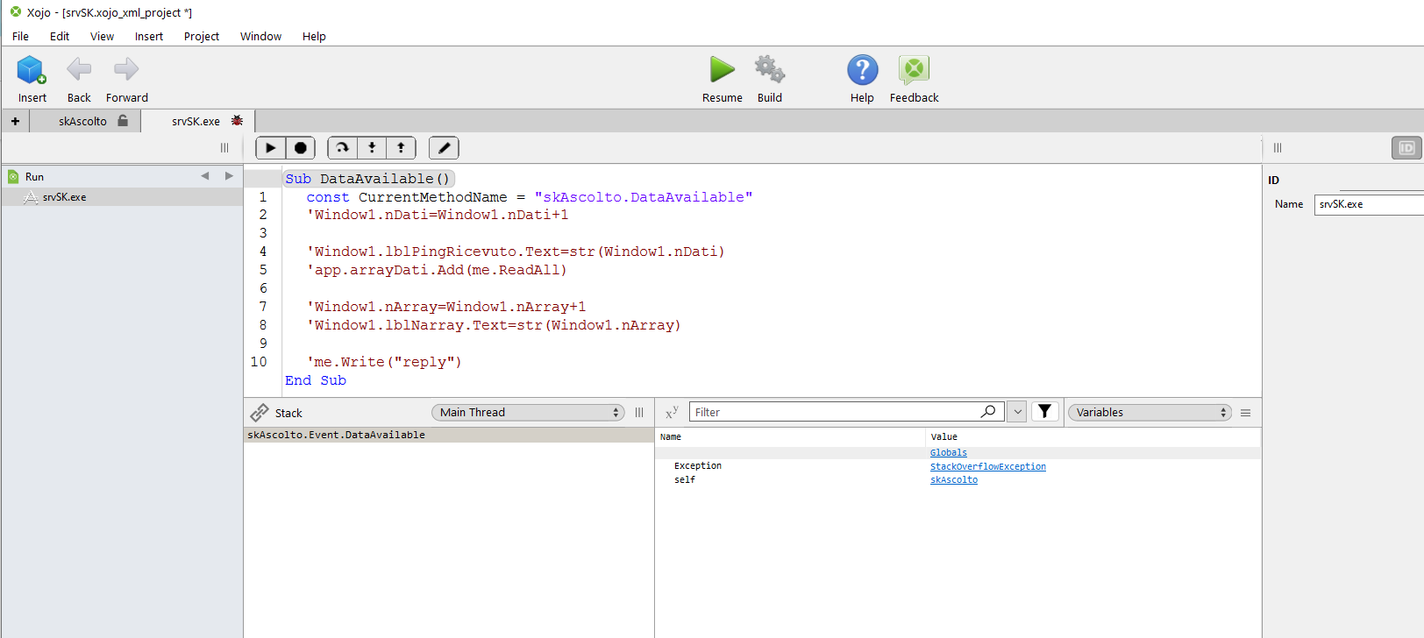Click line number 10 in gutter
The height and width of the screenshot is (638, 1424).
259,362
